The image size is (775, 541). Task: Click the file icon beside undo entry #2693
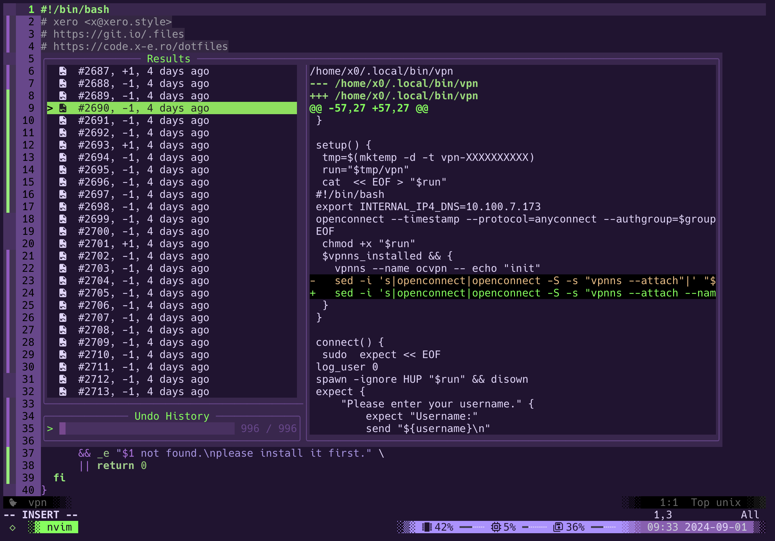(x=63, y=145)
